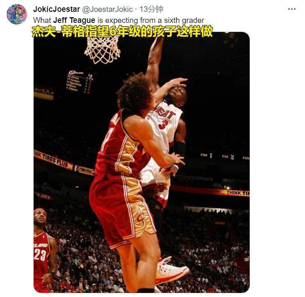Click the bold Jeff Teague text
This screenshot has width=305, height=297.
coord(74,20)
